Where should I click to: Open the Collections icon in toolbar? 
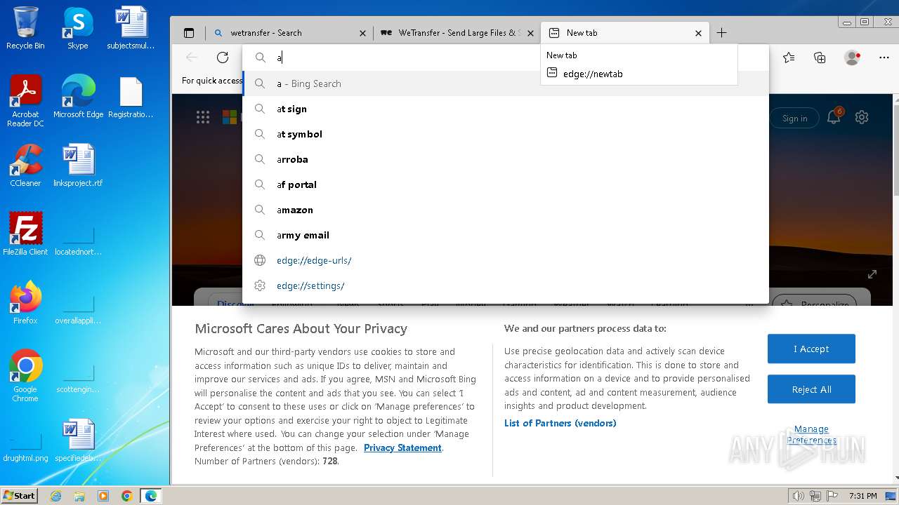(x=820, y=58)
